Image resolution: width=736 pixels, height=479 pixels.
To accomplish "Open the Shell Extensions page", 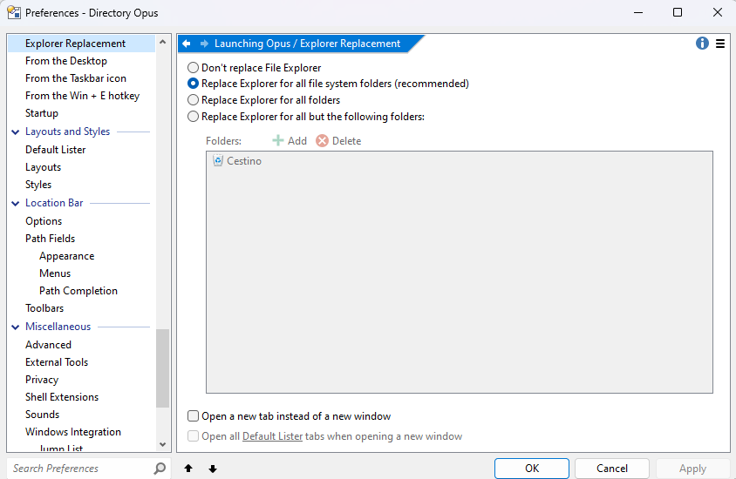I will click(62, 397).
